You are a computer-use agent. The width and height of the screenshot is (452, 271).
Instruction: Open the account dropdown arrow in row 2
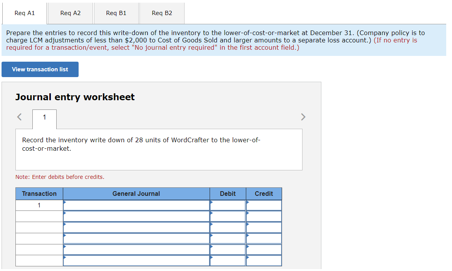point(66,213)
